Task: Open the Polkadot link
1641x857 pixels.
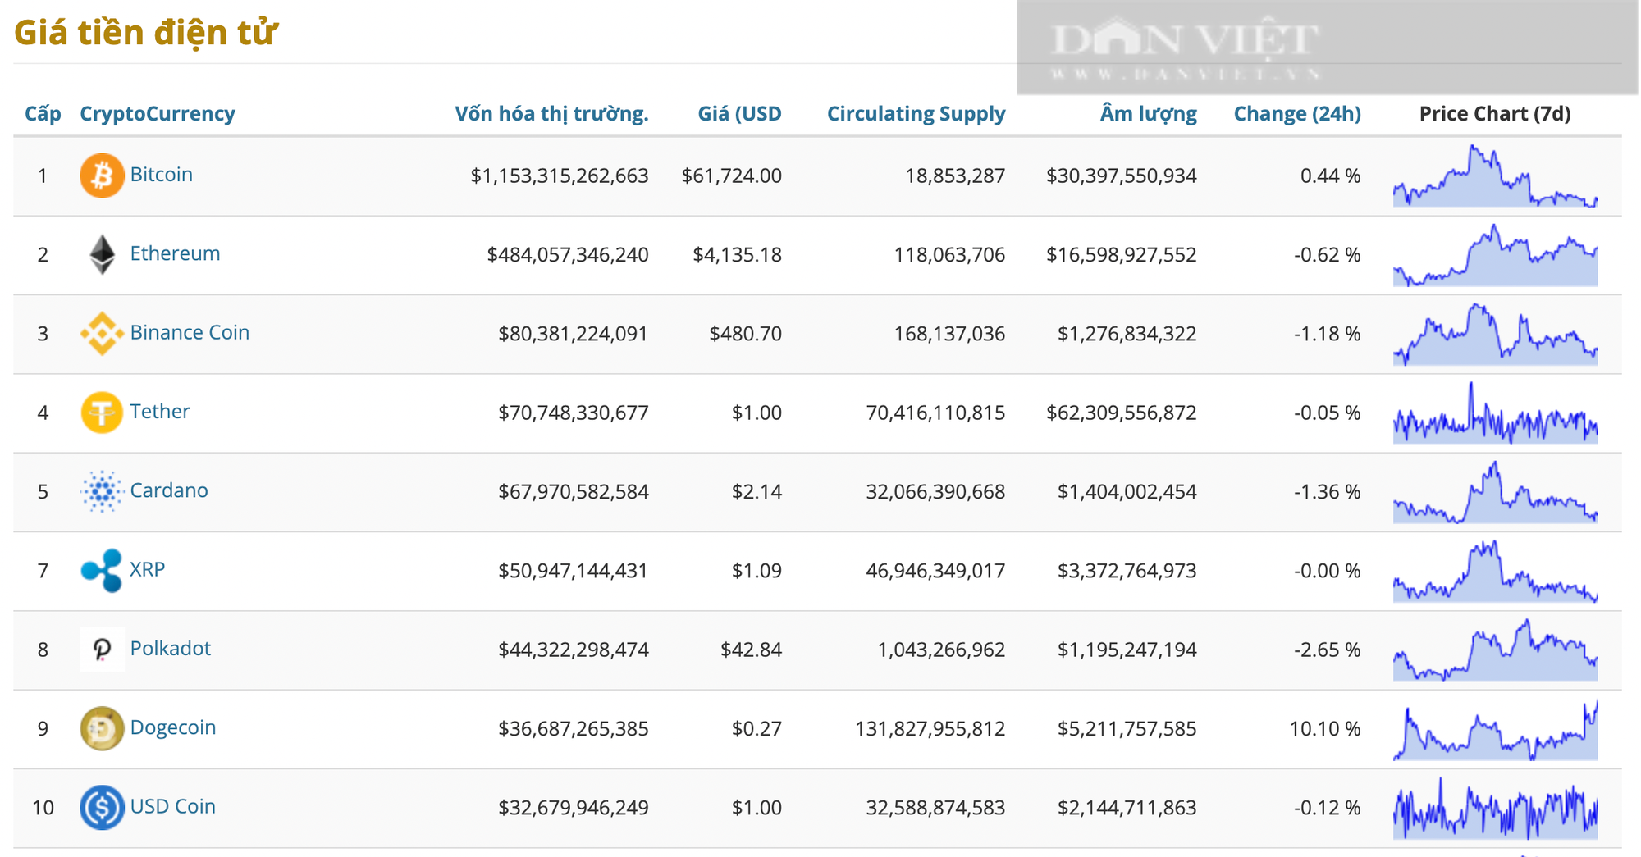Action: point(170,649)
